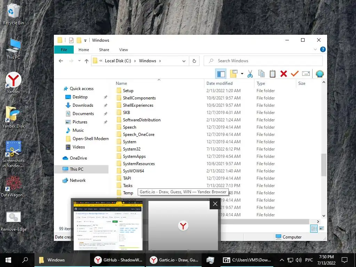This screenshot has height=267, width=356.
Task: Open the notification center icon
Action: [345, 260]
